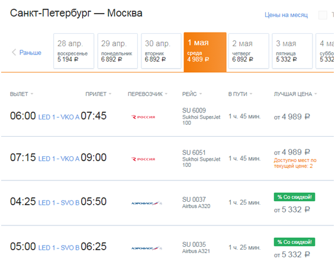Open the Цены на месяц link
The width and height of the screenshot is (335, 268).
click(286, 15)
